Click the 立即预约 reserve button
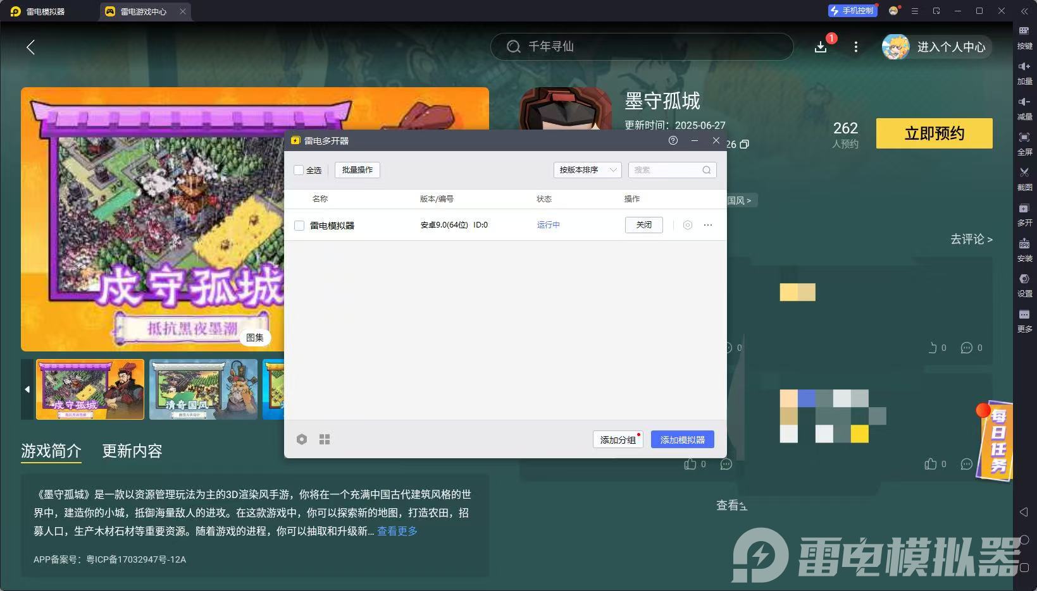Image resolution: width=1037 pixels, height=591 pixels. 935,133
